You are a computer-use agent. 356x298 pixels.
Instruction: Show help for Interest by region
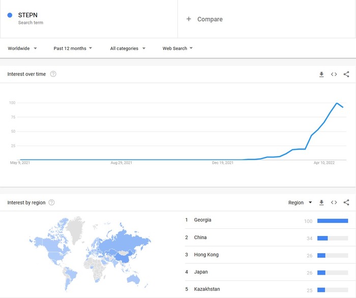tap(51, 202)
